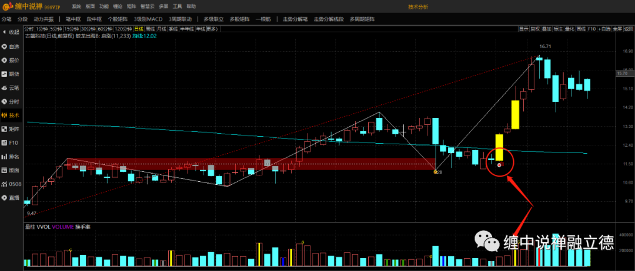Toggle the 走势分解笔 toolbar option
The width and height of the screenshot is (635, 271).
coord(295,19)
